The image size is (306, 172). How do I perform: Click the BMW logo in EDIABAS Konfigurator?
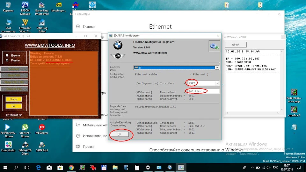click(118, 45)
